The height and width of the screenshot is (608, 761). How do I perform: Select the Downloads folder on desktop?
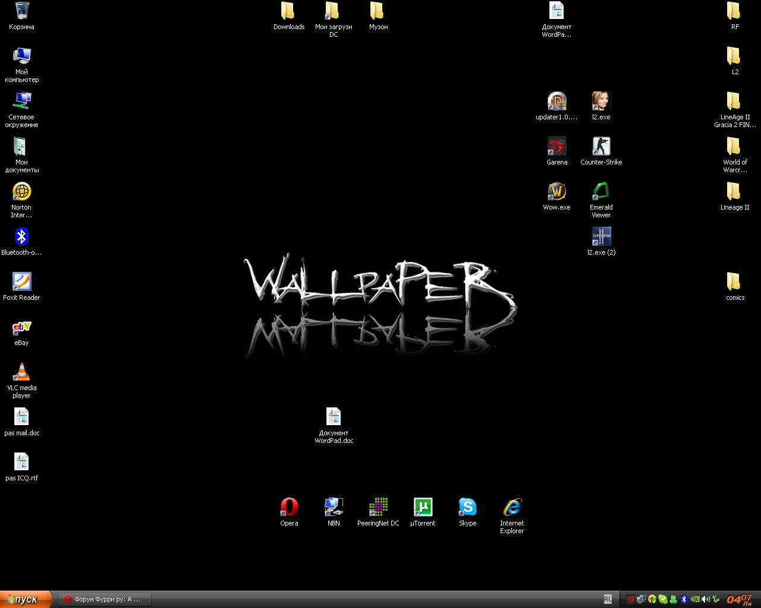[x=289, y=11]
